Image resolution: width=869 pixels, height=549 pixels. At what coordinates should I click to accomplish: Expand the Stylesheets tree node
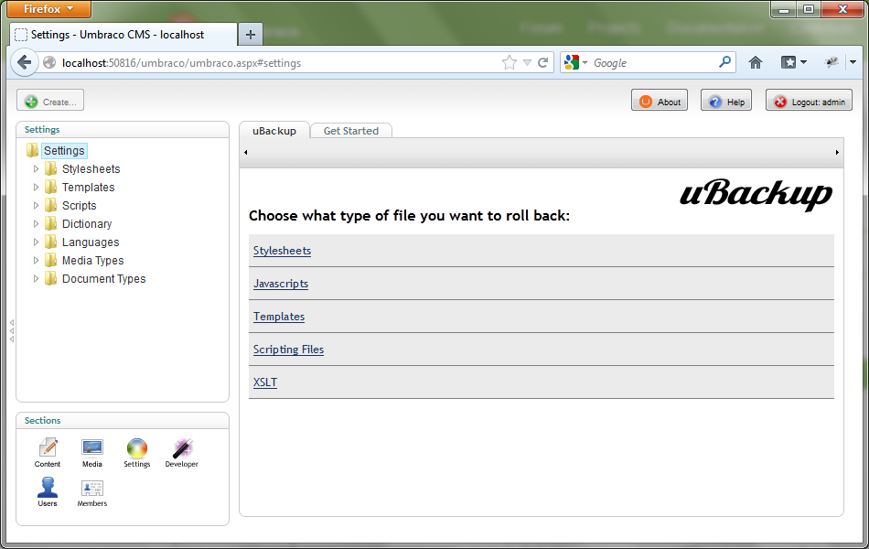(36, 168)
